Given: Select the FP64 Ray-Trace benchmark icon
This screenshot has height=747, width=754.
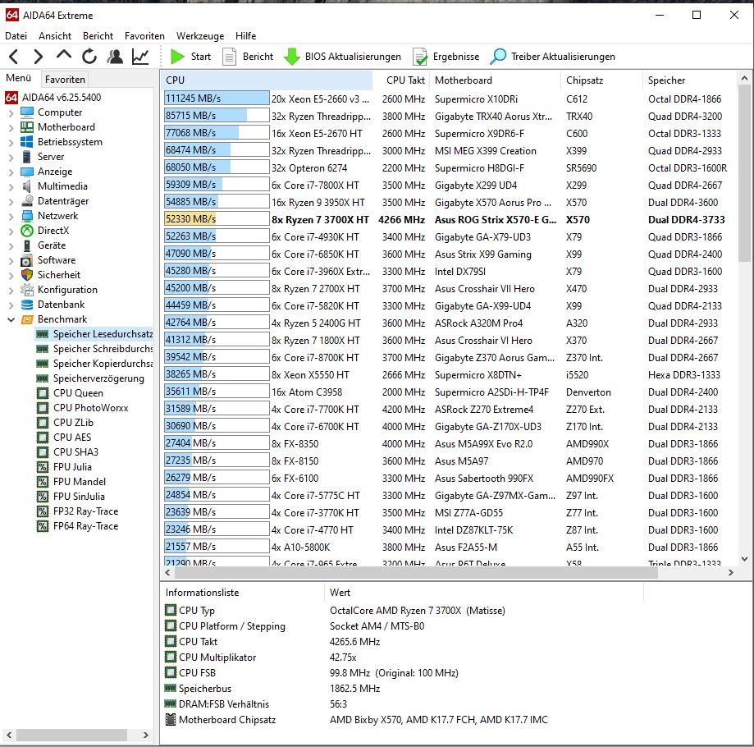Looking at the screenshot, I should 43,526.
